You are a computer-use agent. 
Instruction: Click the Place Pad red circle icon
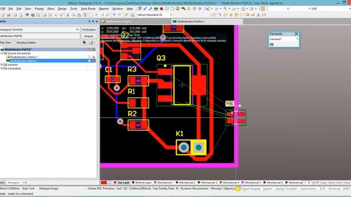tap(161, 9)
